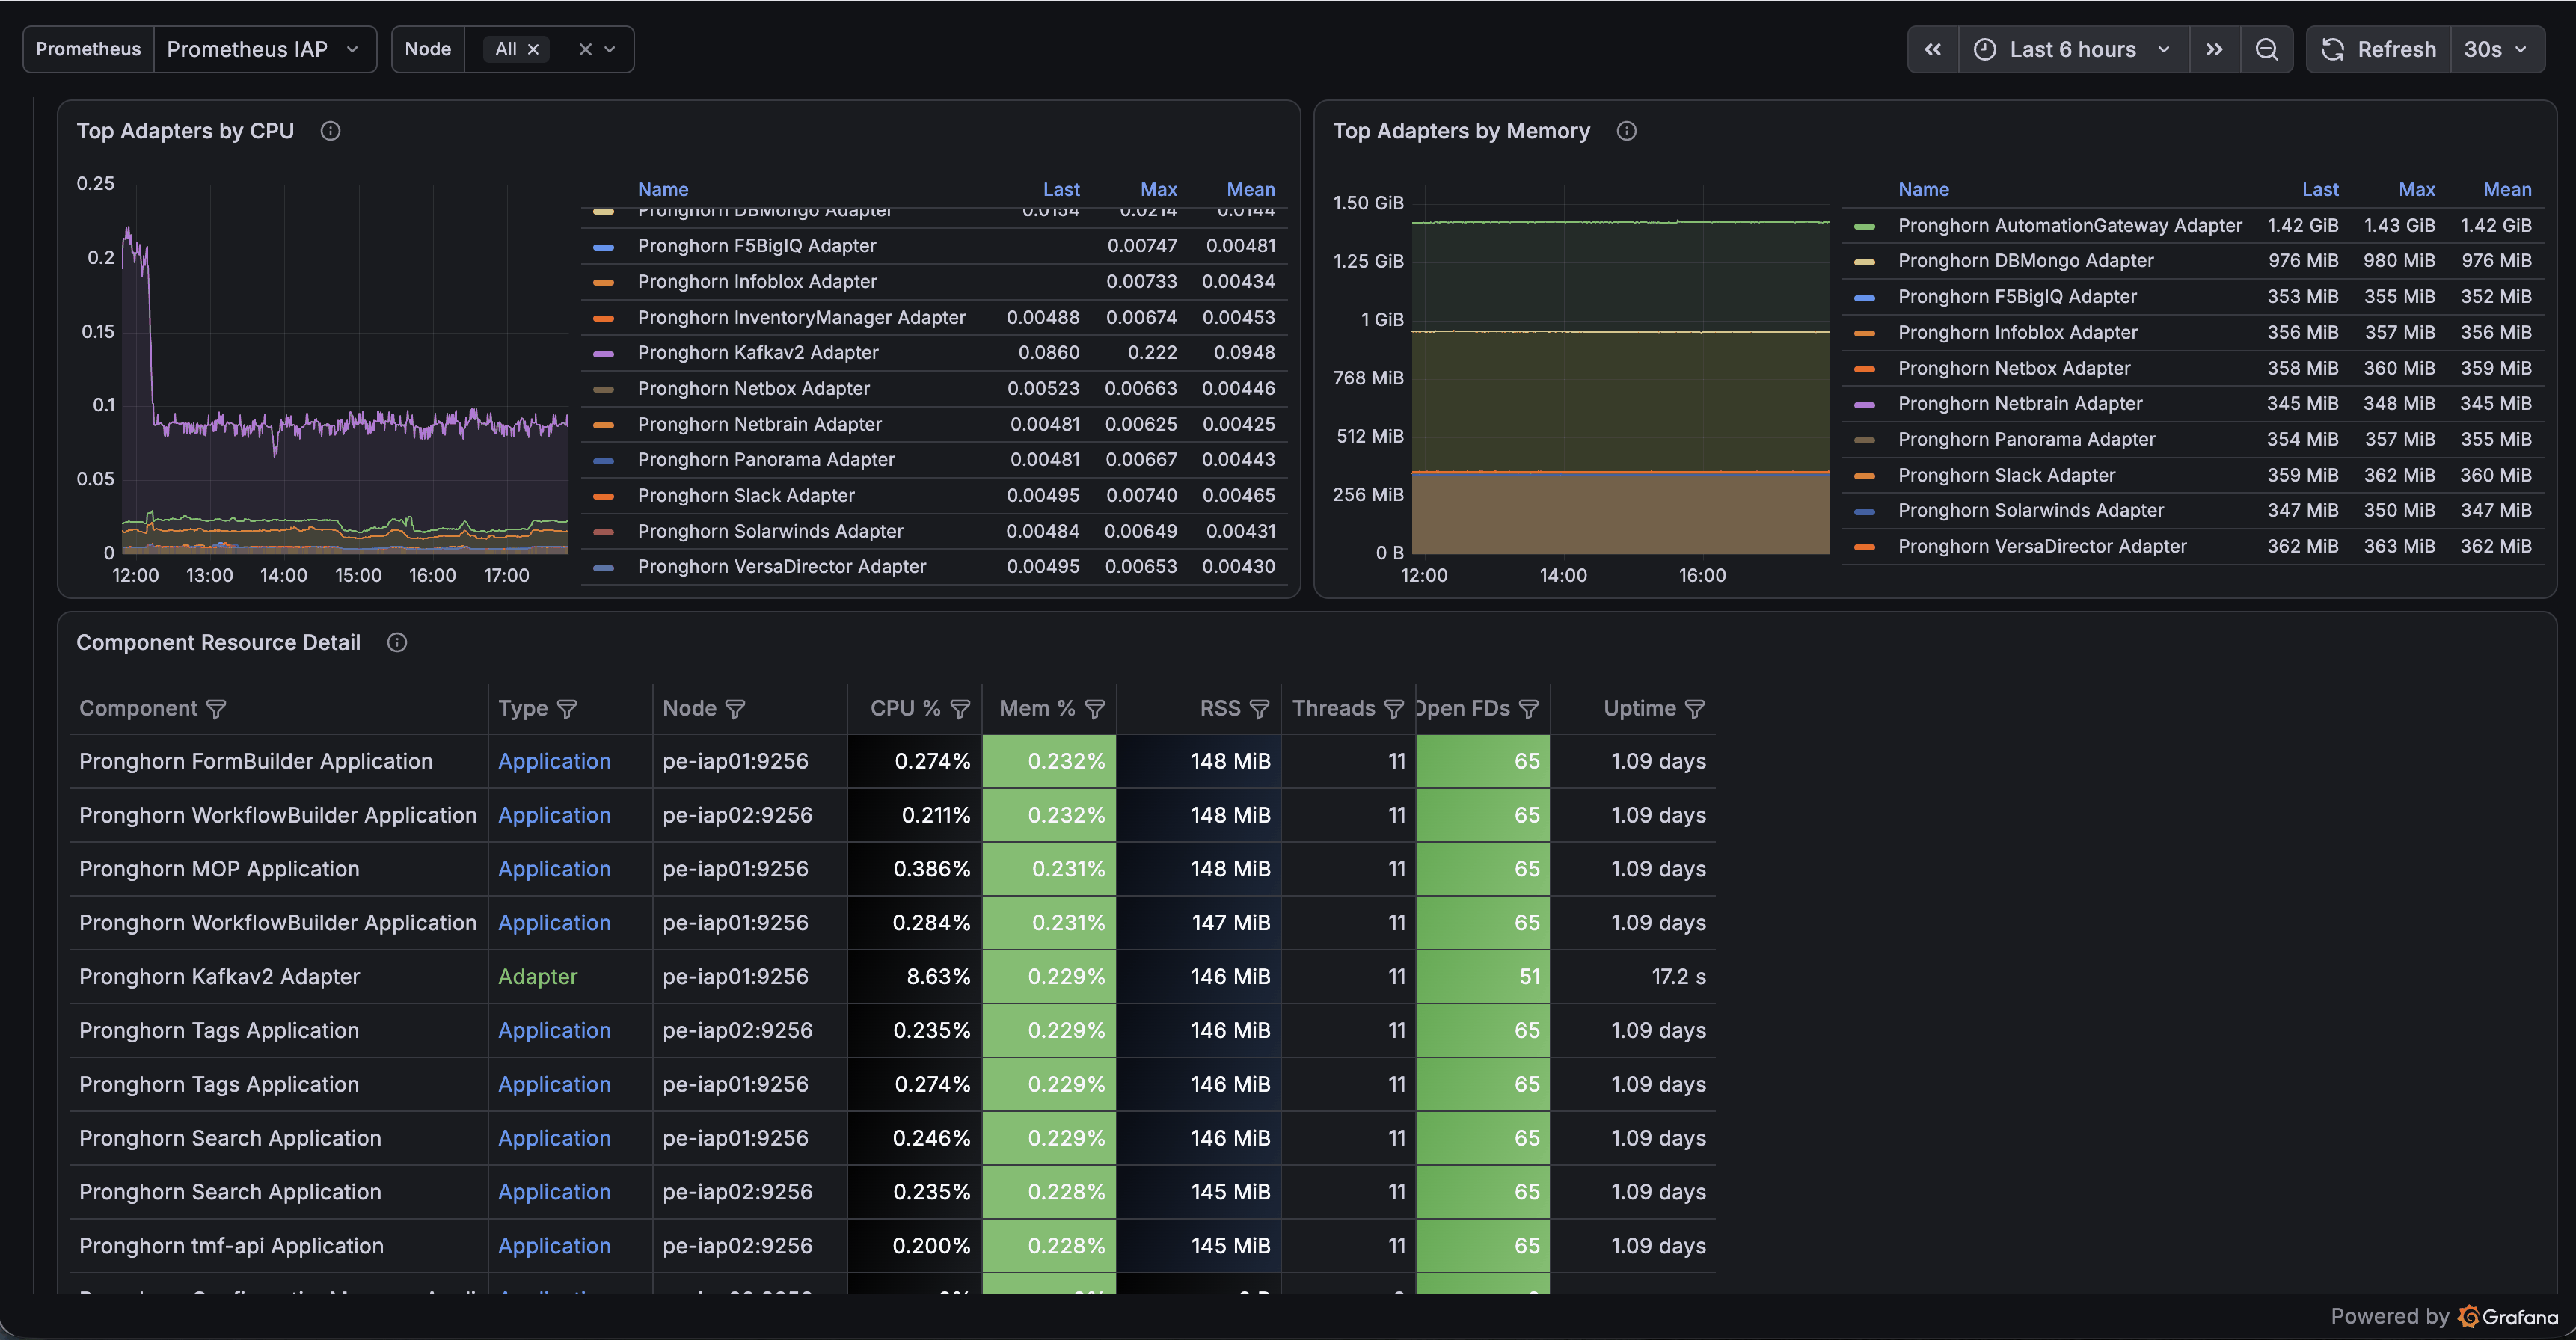Open info icon for Top Adapters by Memory
2576x1340 pixels.
pos(1627,131)
